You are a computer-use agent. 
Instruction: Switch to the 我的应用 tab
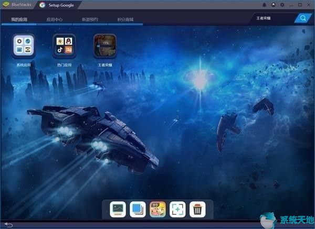point(18,19)
